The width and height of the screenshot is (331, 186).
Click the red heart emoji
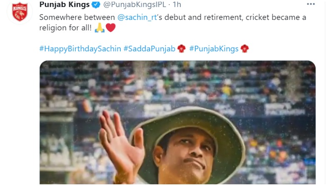(x=111, y=27)
